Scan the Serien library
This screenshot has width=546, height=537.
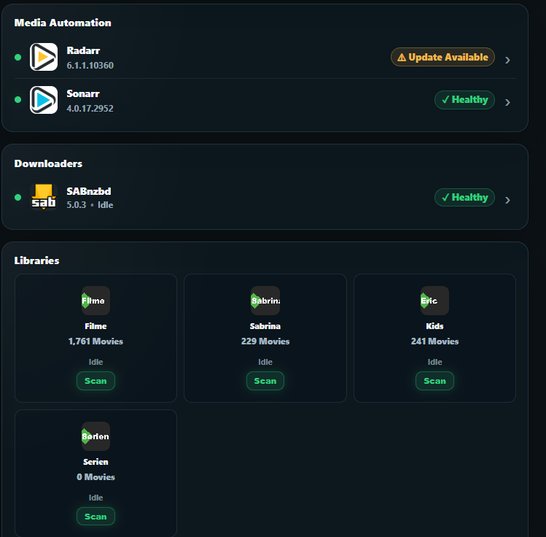[95, 517]
